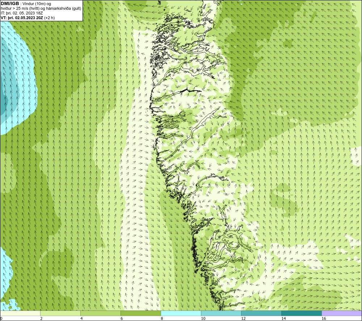
Task: Click the 8–10 m/s light cyan swatch
Action: coord(181,313)
